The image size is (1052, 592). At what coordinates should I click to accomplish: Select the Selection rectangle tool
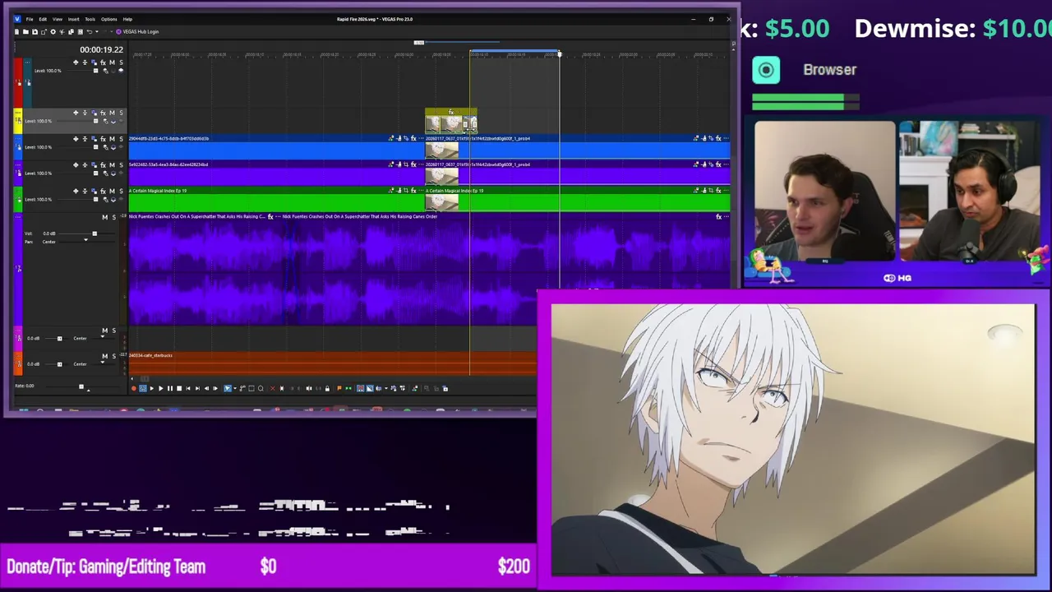click(x=251, y=388)
